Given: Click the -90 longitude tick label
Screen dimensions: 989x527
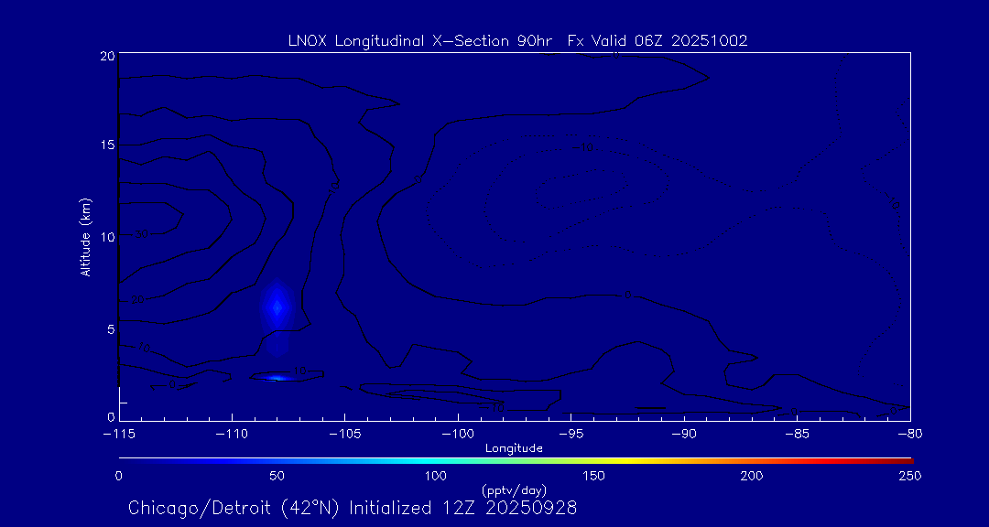Looking at the screenshot, I should coord(684,435).
